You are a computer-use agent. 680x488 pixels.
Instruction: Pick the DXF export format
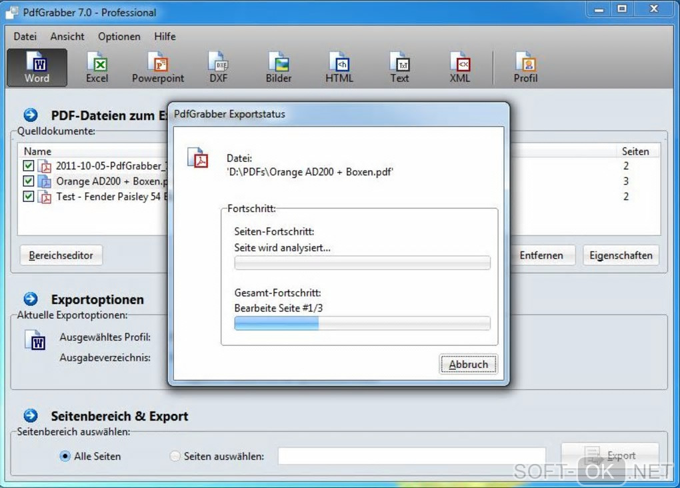pyautogui.click(x=218, y=68)
